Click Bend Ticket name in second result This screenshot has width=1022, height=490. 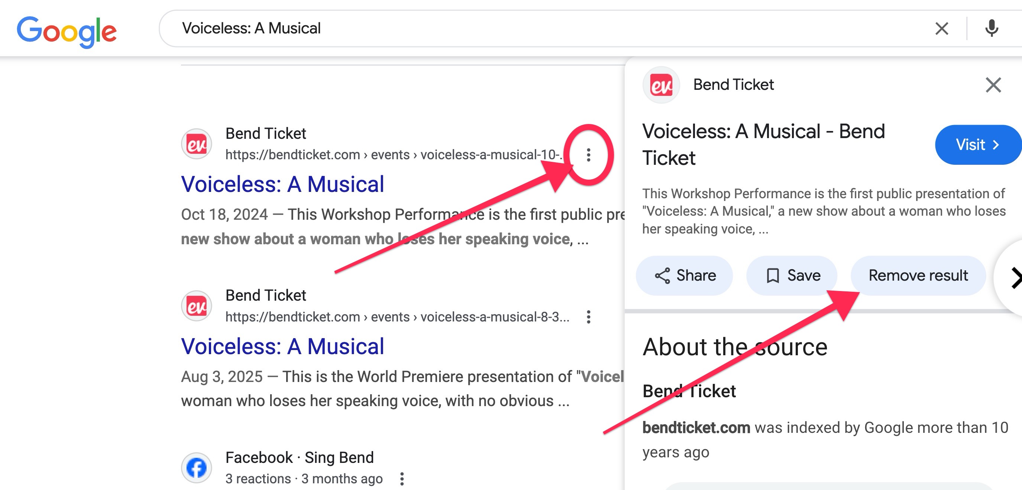click(266, 295)
